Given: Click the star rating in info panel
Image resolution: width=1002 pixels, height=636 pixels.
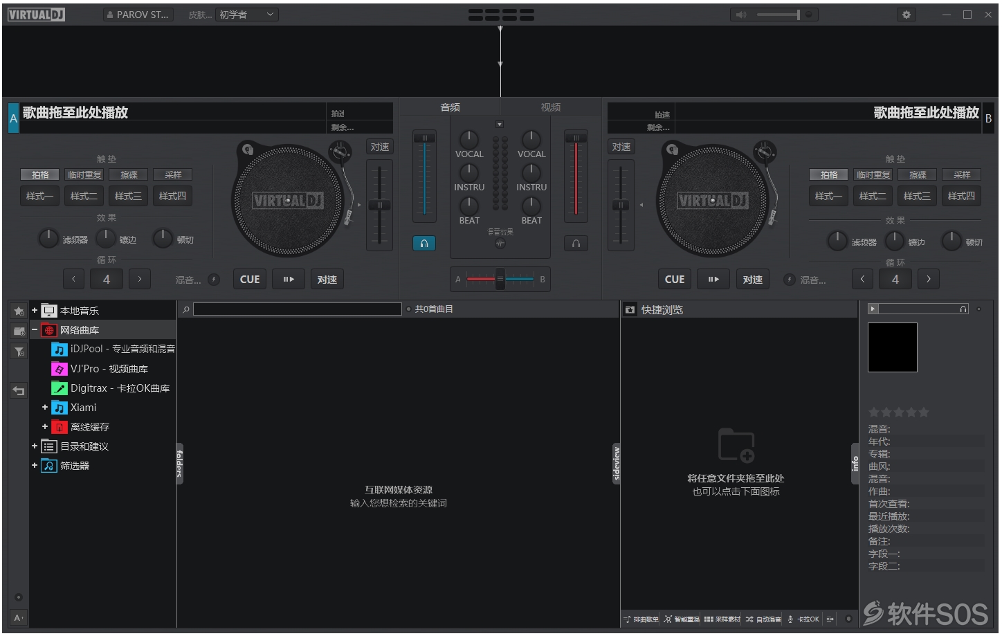Looking at the screenshot, I should (x=899, y=412).
